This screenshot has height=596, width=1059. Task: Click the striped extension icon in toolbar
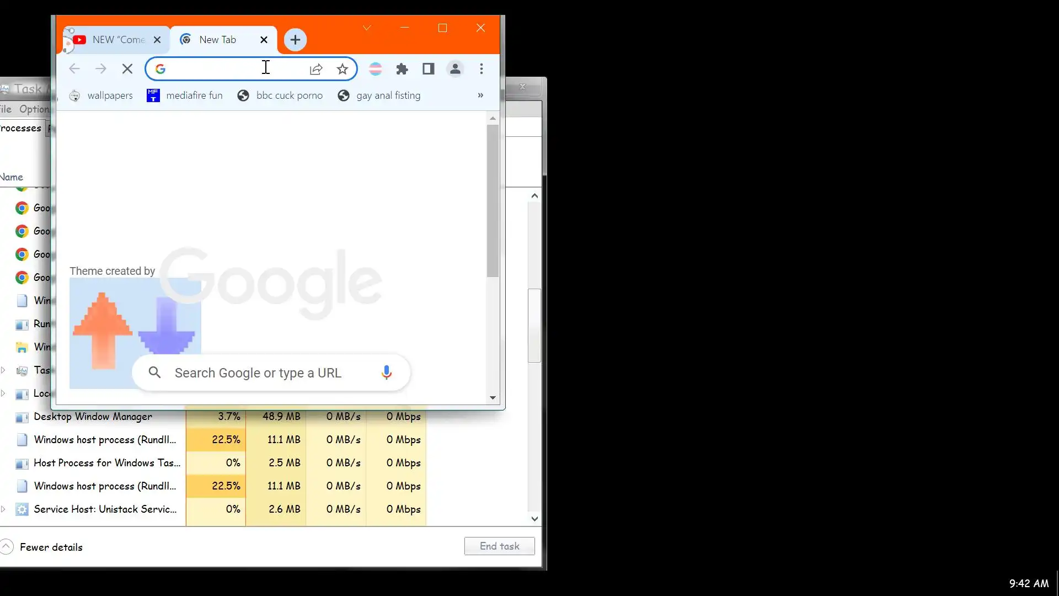click(376, 69)
